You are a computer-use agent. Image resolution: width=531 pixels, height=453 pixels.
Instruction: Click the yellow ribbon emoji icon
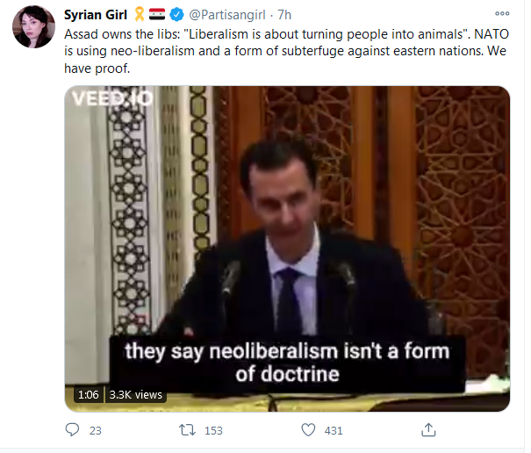[140, 15]
